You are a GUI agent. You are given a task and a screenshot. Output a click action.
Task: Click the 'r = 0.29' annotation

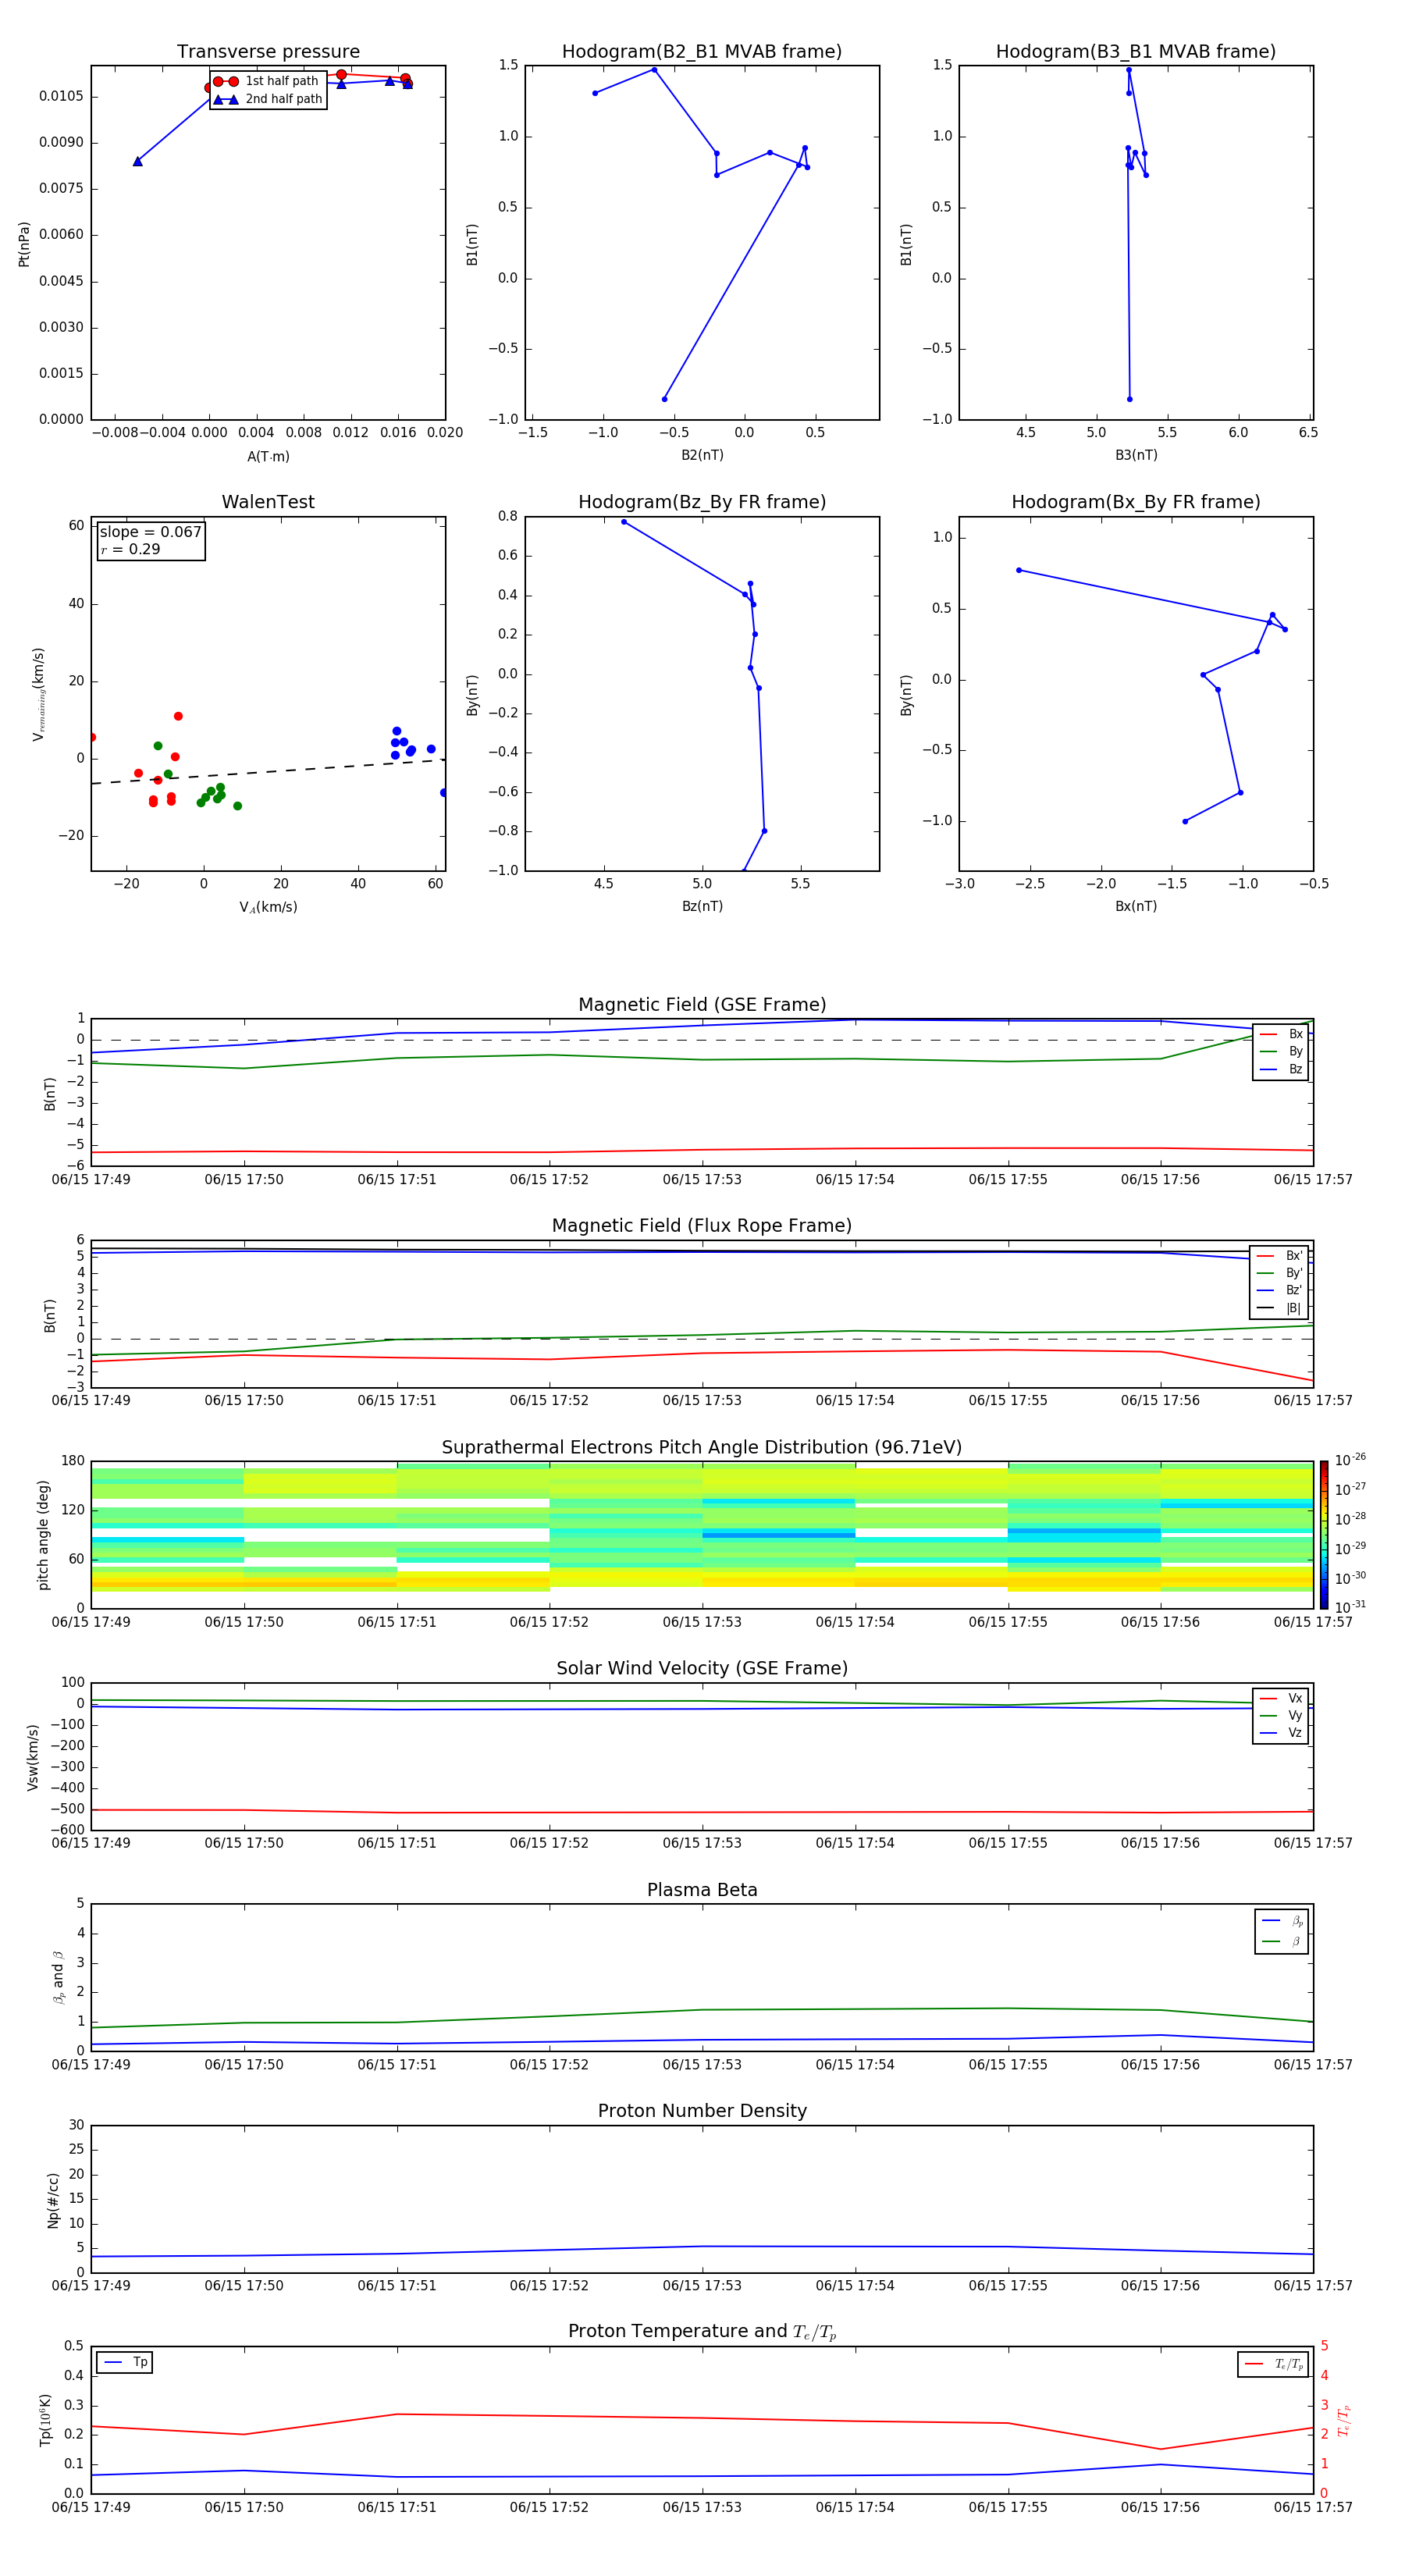pyautogui.click(x=130, y=549)
